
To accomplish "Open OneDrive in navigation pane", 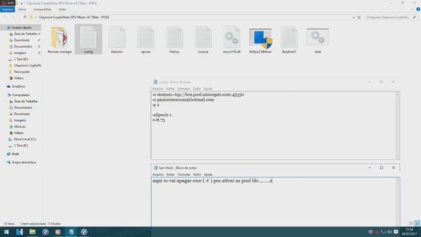I will [x=18, y=86].
